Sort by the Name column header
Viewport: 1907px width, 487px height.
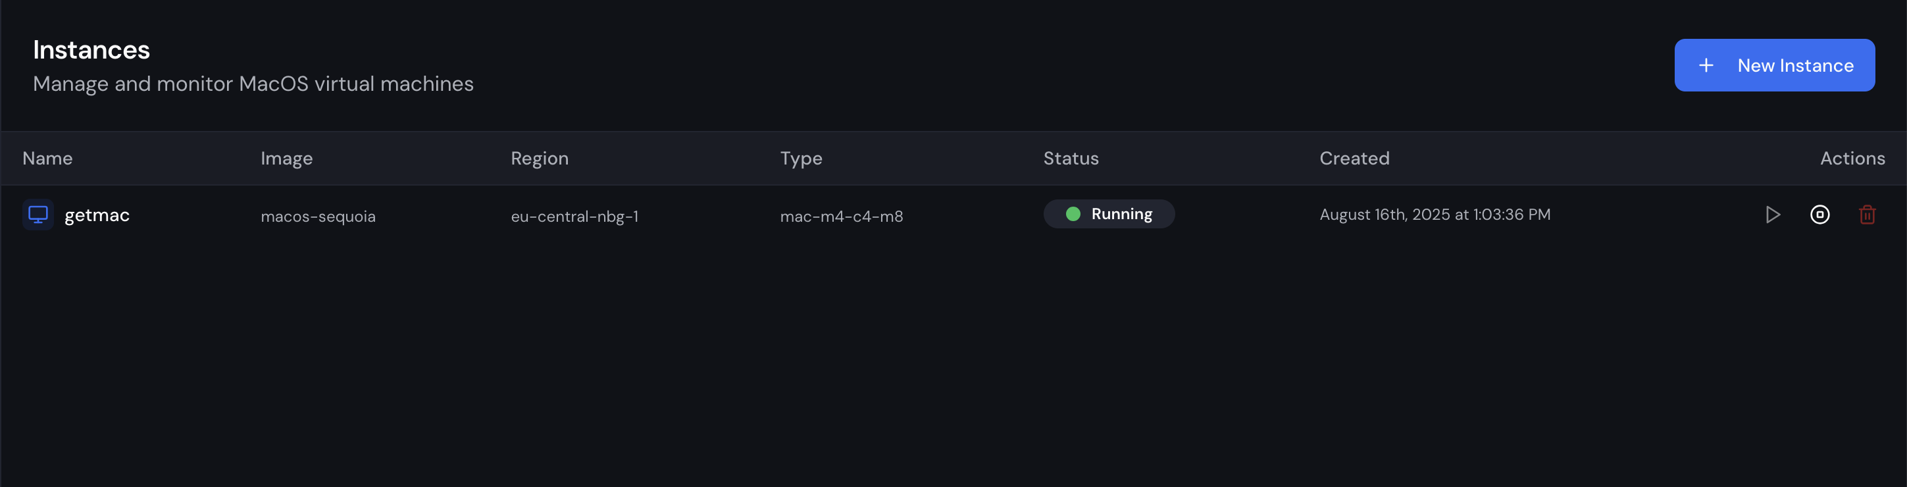click(47, 158)
